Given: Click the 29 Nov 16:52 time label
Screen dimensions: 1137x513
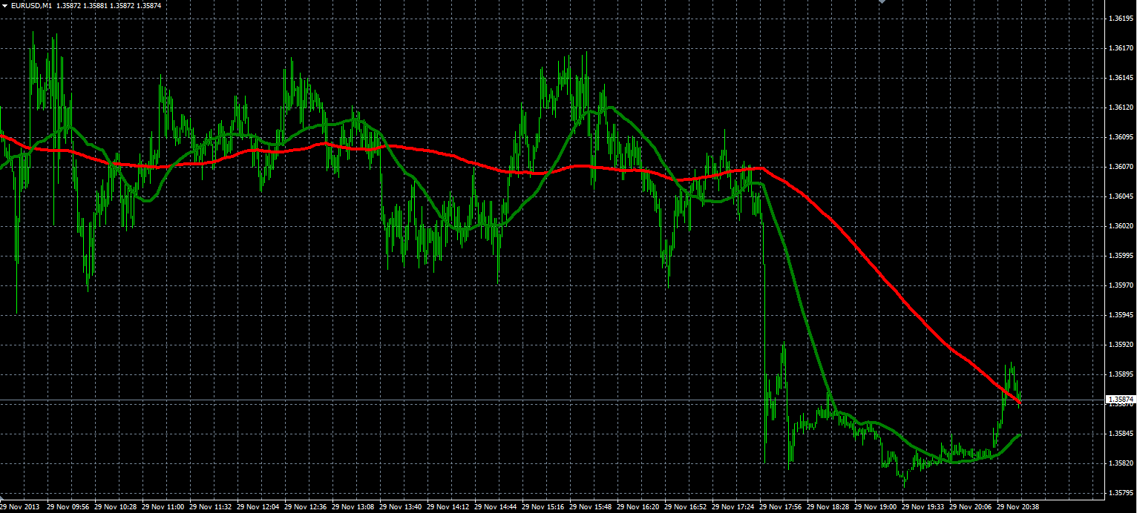Looking at the screenshot, I should [x=686, y=507].
